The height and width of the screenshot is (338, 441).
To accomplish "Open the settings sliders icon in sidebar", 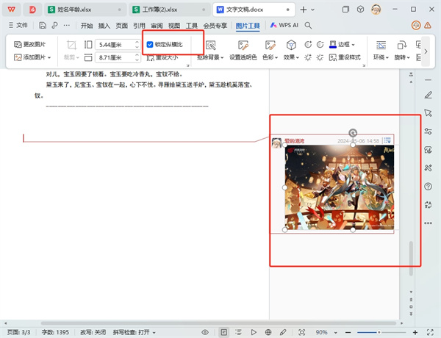I will click(428, 131).
